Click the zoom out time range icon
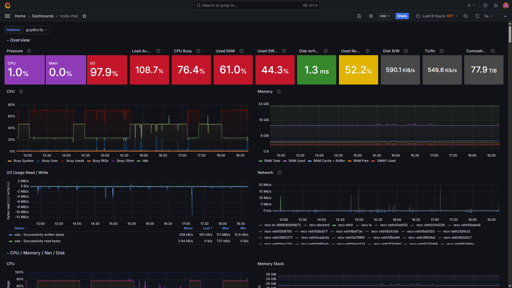Image resolution: width=512 pixels, height=288 pixels. [x=466, y=16]
